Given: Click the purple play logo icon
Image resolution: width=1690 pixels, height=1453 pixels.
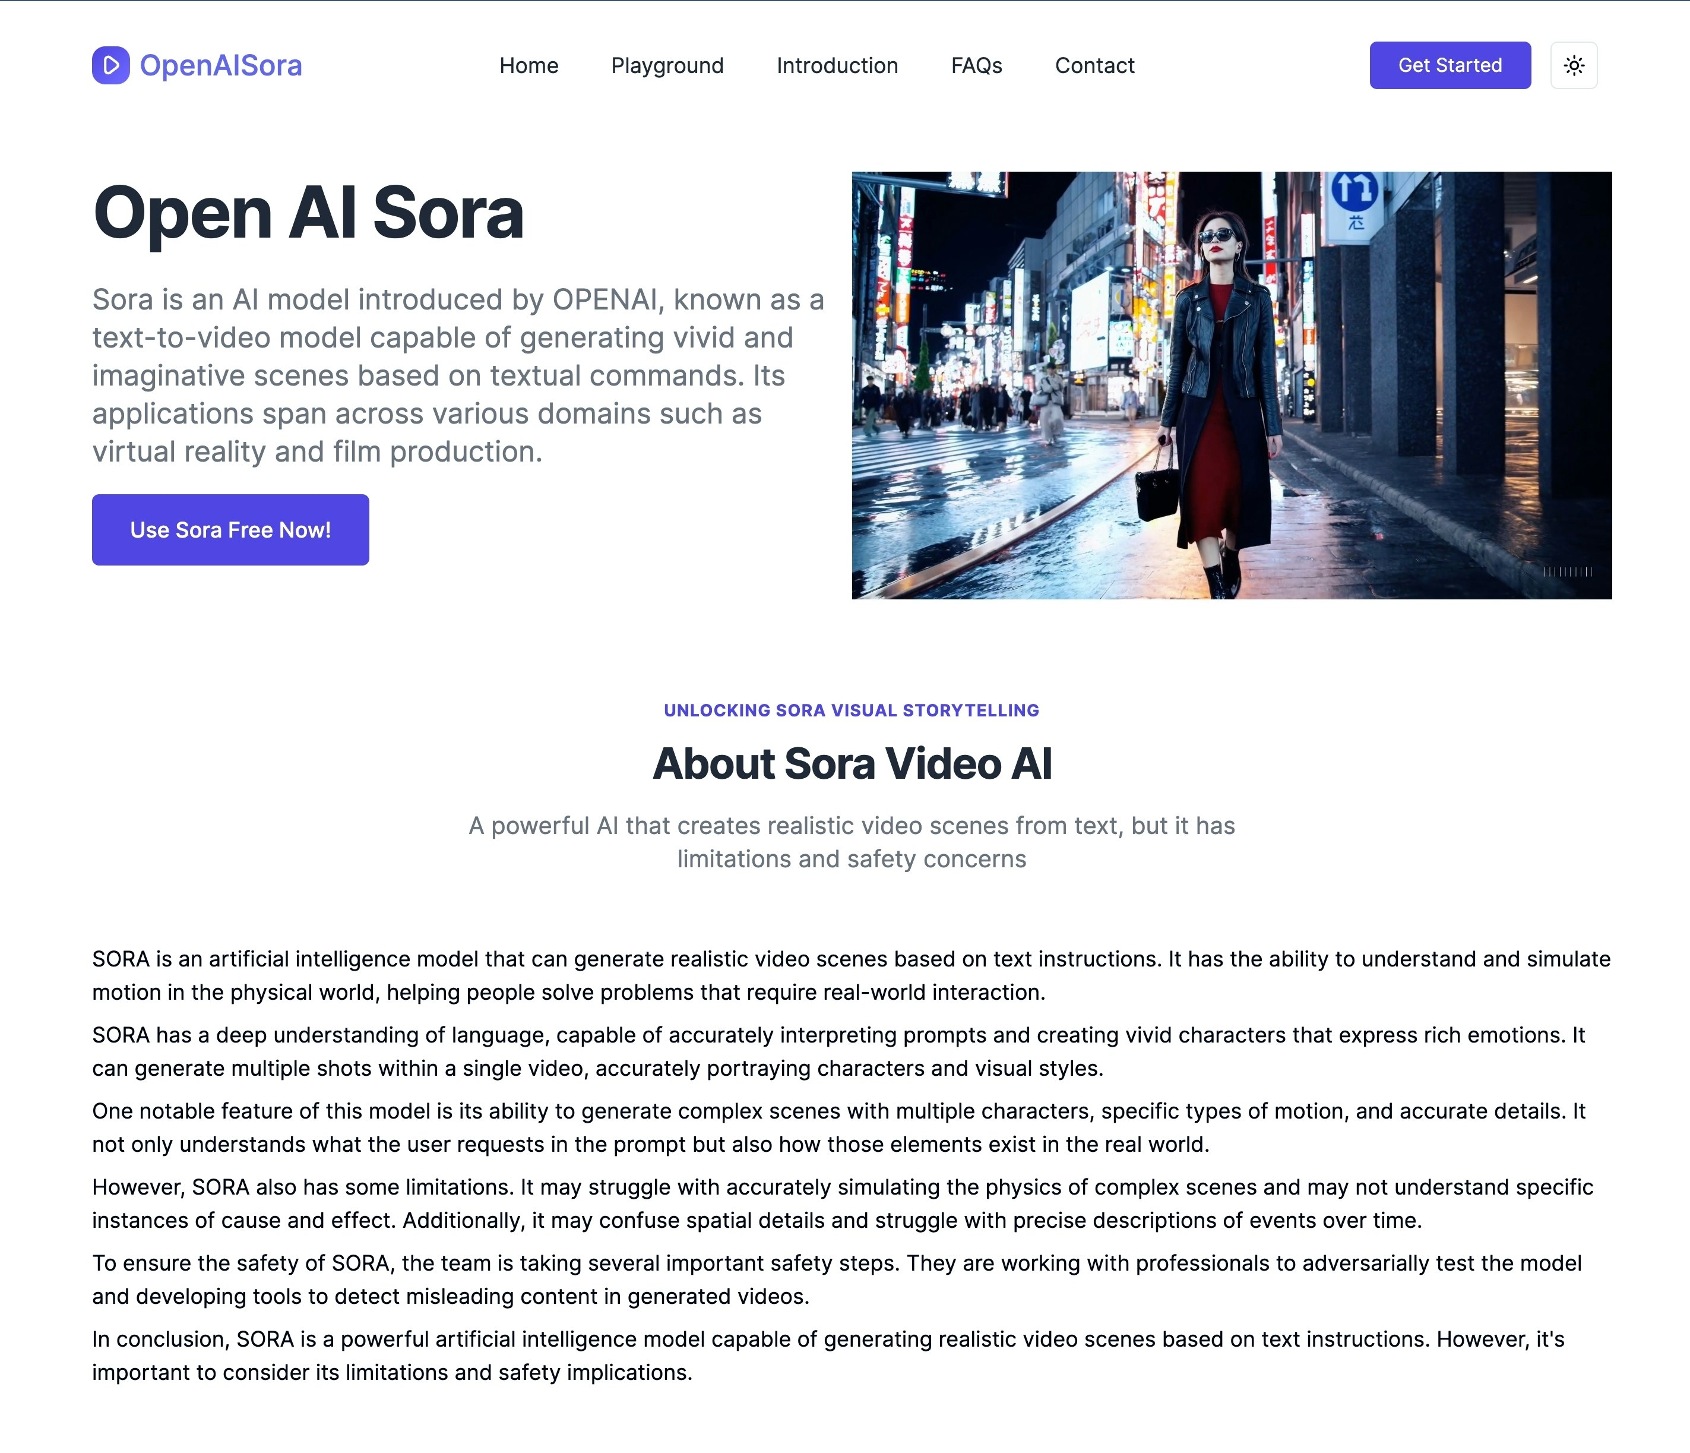Looking at the screenshot, I should point(111,65).
